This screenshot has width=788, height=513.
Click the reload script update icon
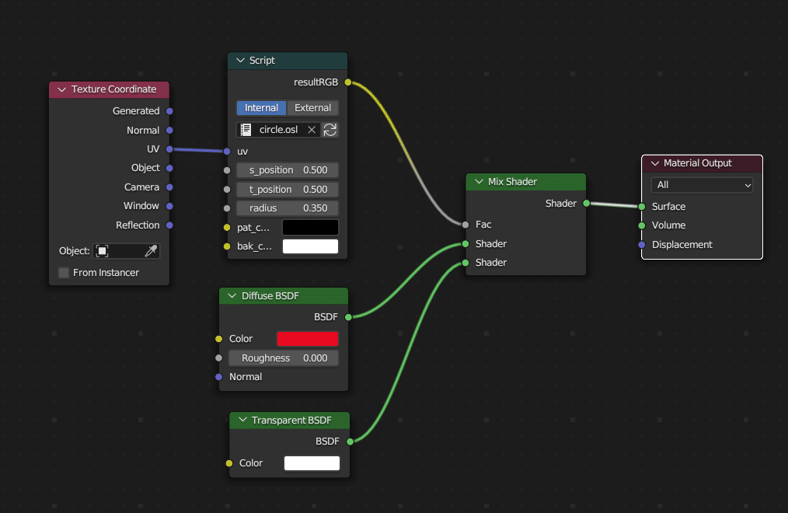pos(330,130)
